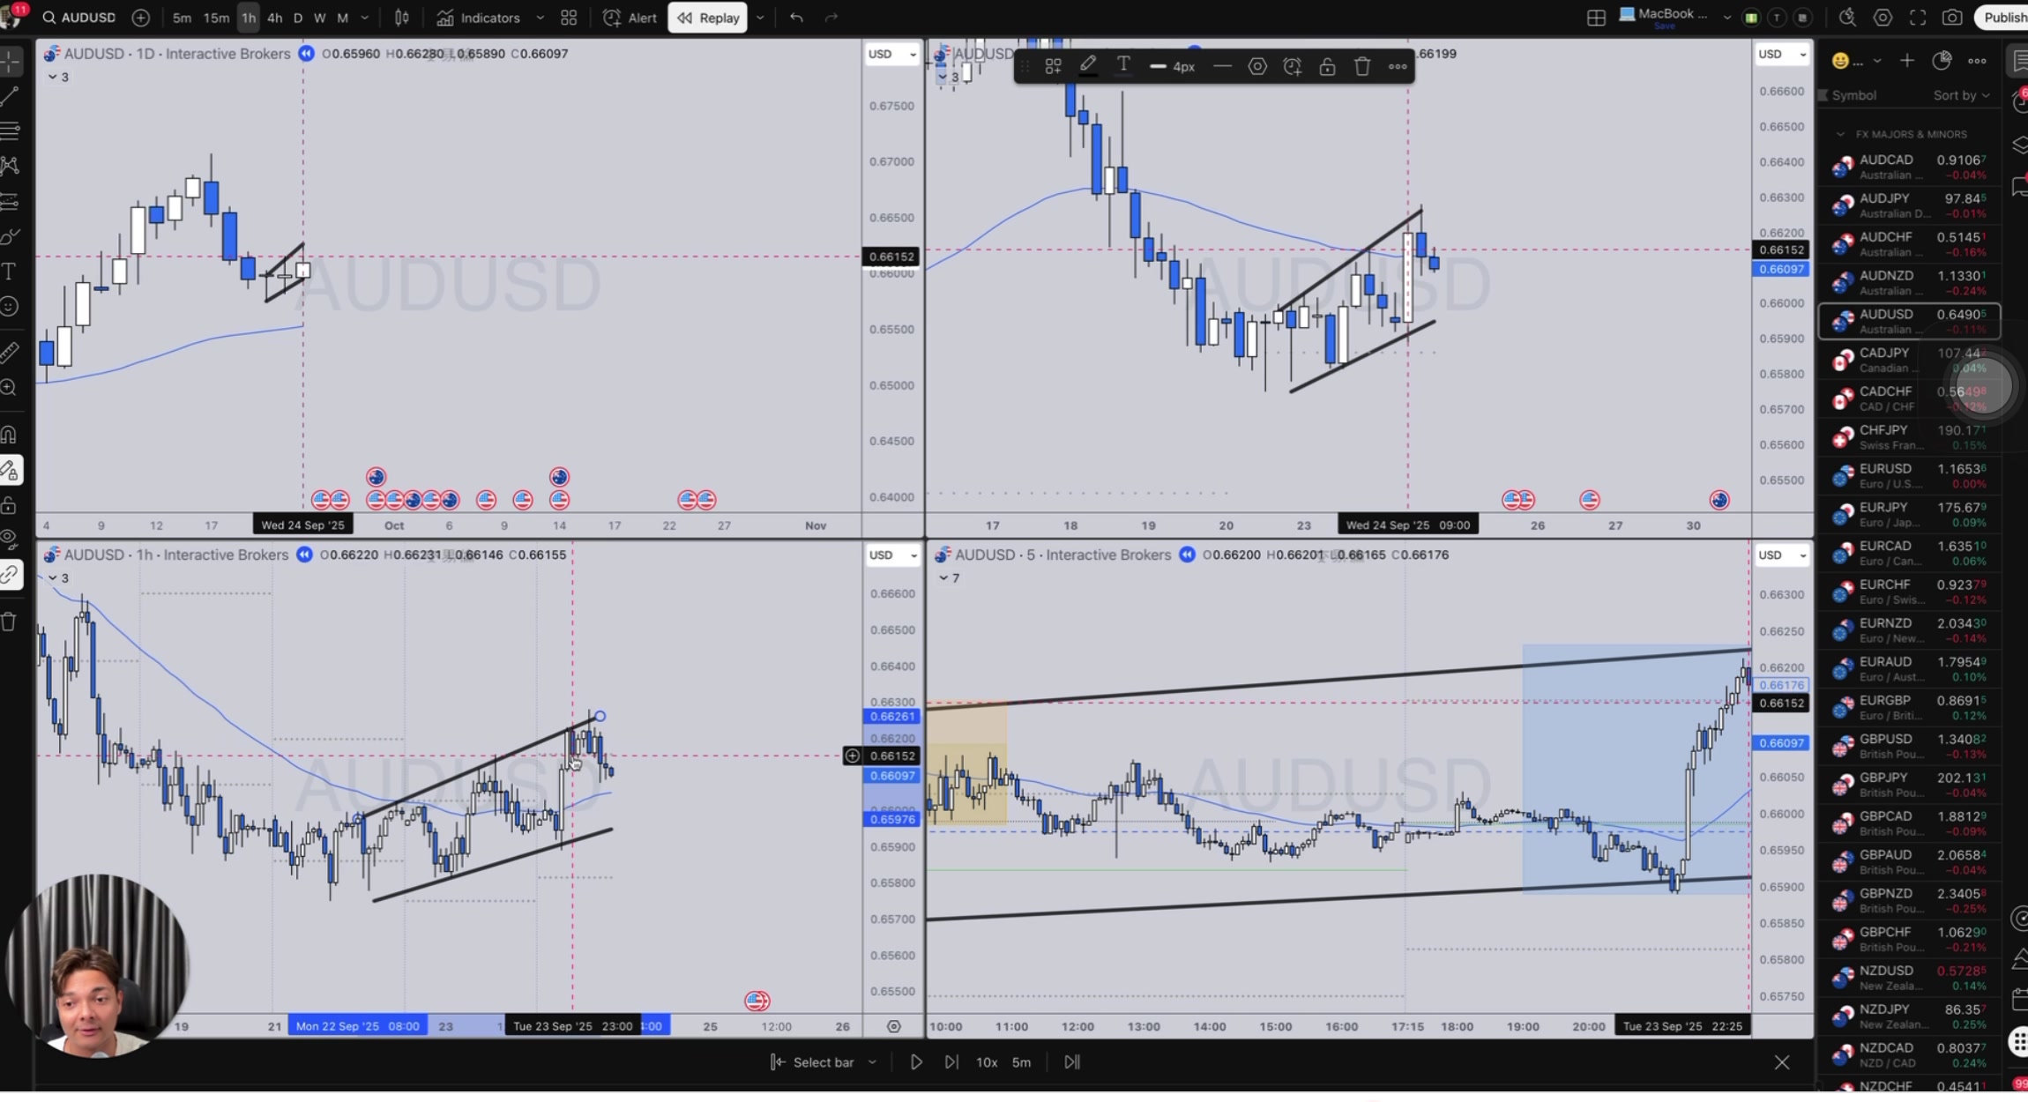Screen dimensions: 2028x1102
Task: Delete drawing with floating toolbar trash icon
Action: click(1362, 66)
